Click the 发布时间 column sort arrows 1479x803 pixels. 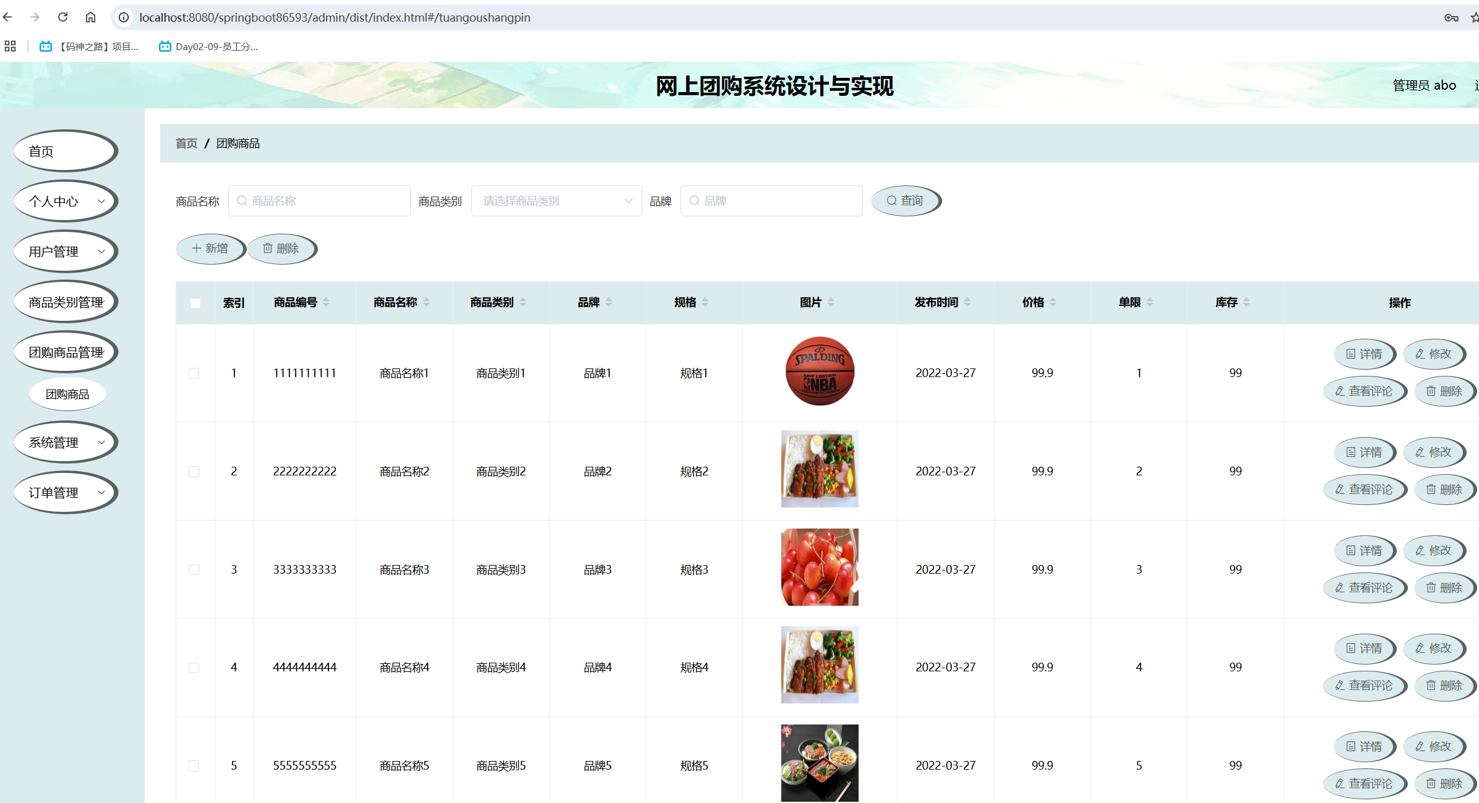pyautogui.click(x=967, y=302)
